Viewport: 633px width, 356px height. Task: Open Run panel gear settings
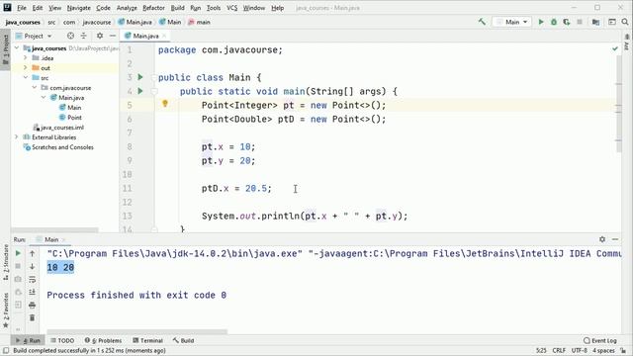tap(602, 239)
